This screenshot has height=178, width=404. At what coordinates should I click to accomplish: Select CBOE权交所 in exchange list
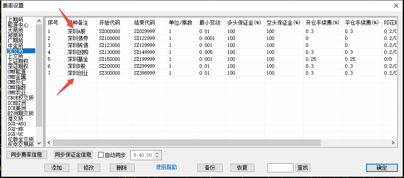(21, 98)
